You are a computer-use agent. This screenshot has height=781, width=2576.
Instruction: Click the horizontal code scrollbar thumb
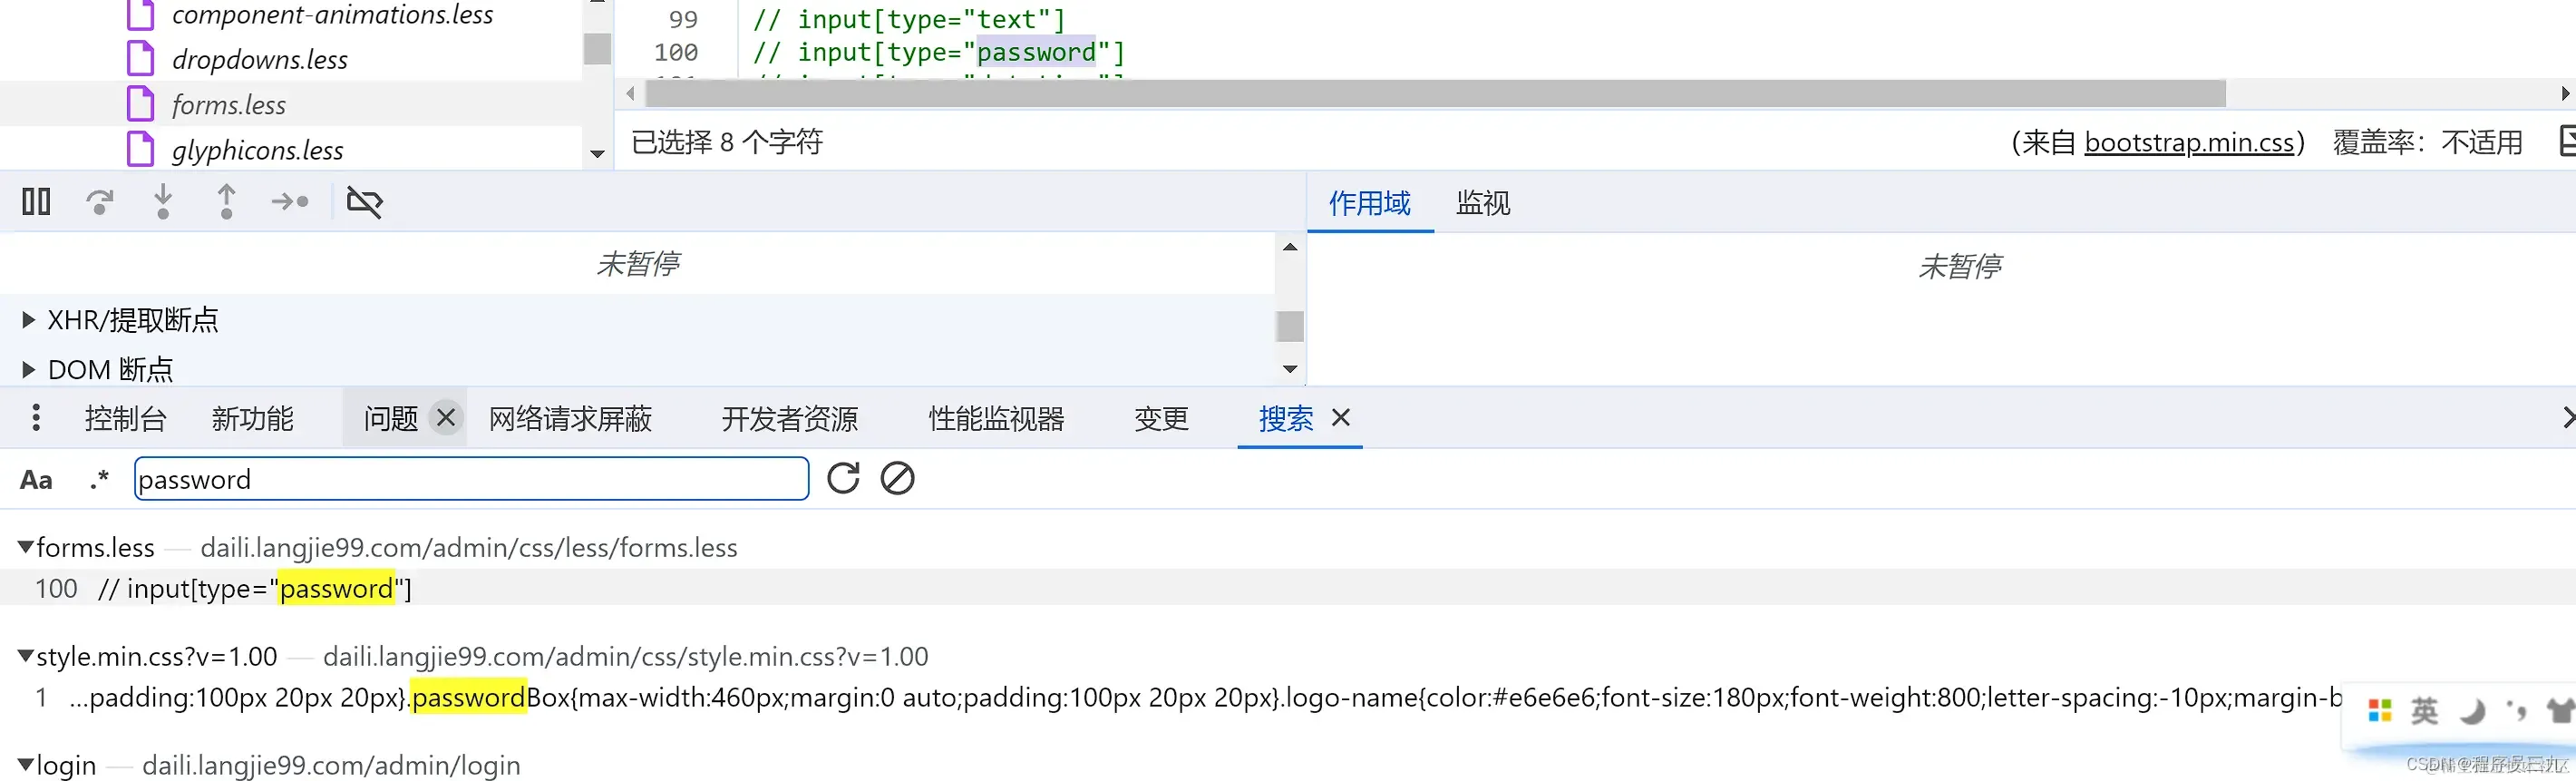click(x=1435, y=94)
